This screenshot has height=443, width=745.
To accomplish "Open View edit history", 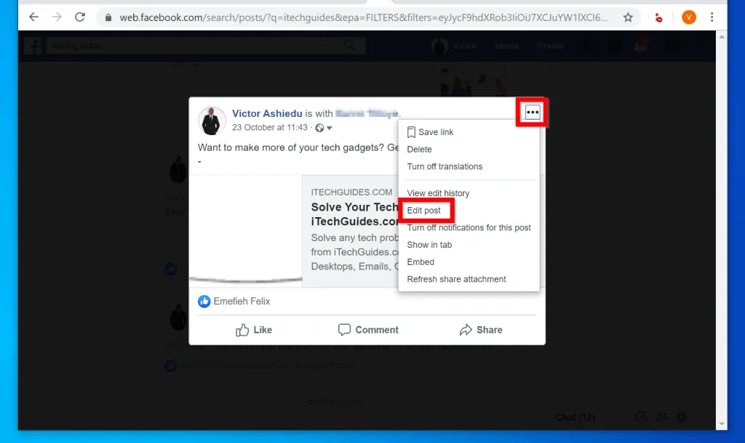I will click(x=438, y=193).
